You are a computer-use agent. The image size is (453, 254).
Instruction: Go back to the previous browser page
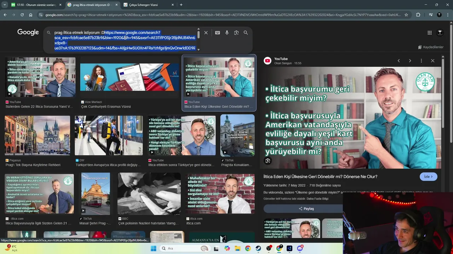click(5, 15)
